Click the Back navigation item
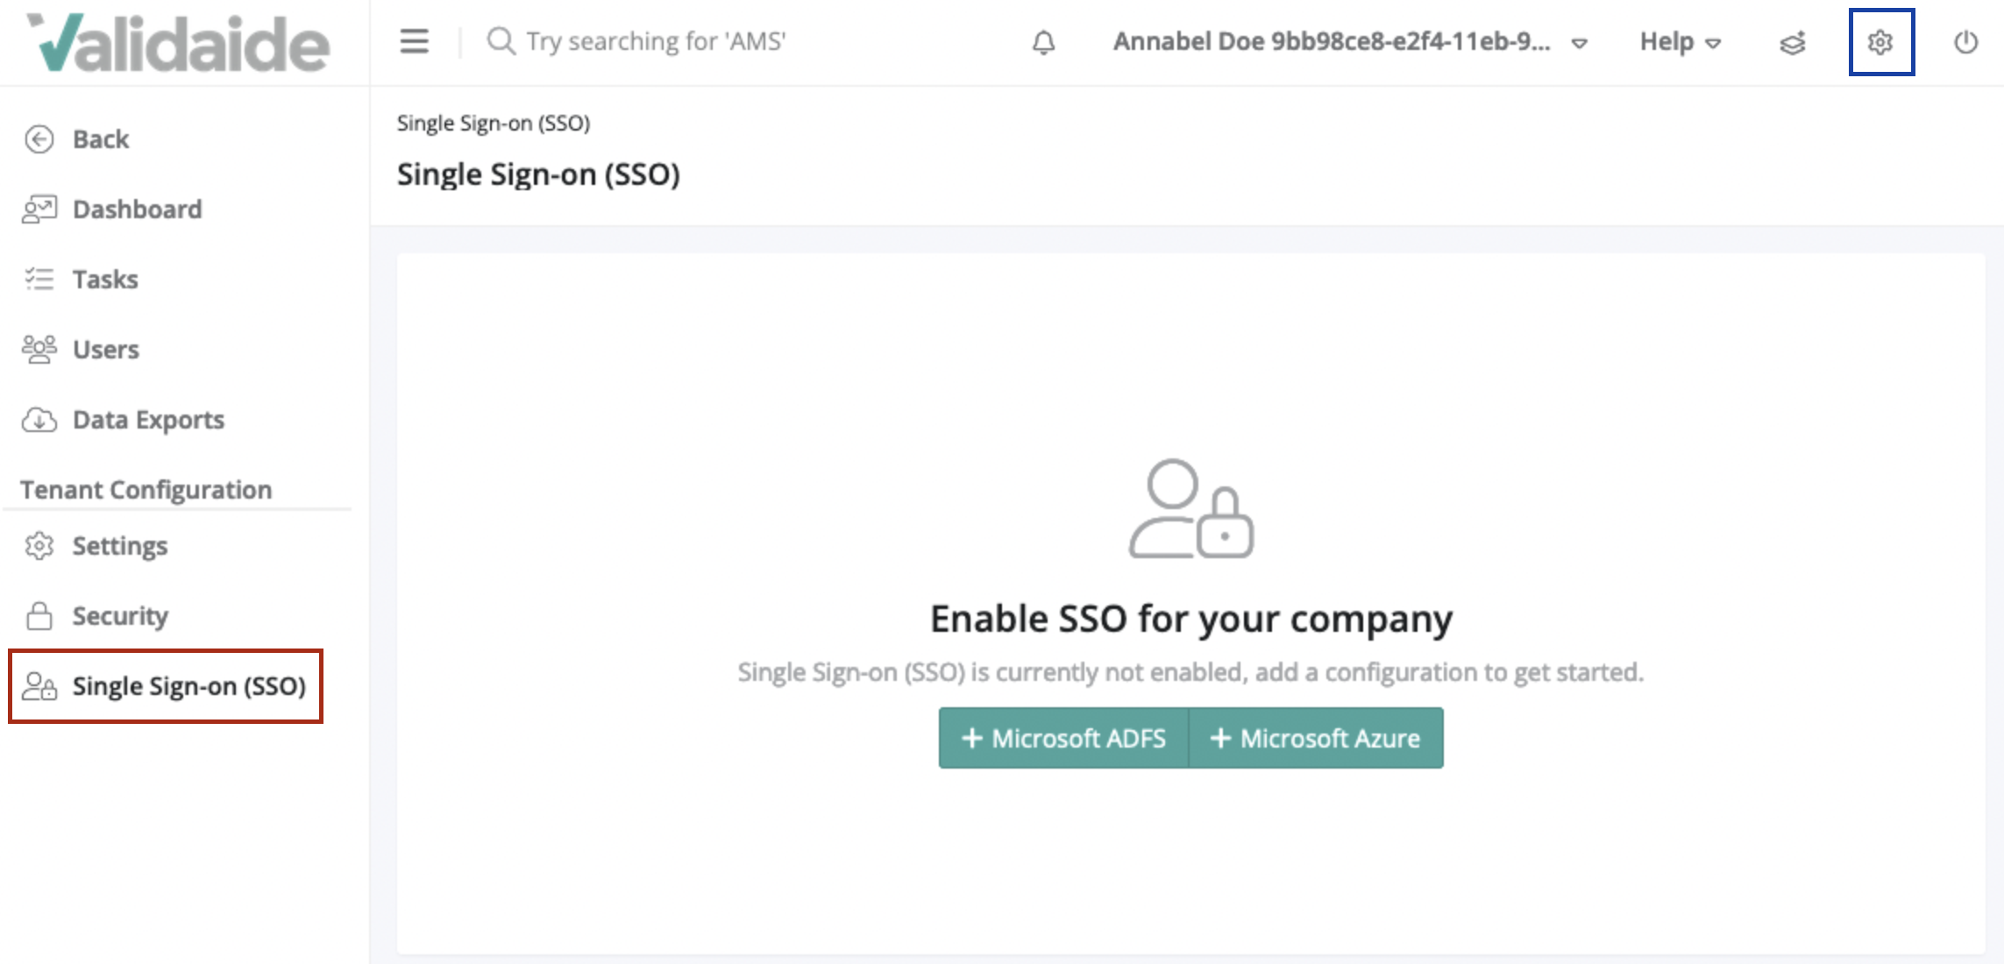This screenshot has width=2004, height=964. pos(100,138)
